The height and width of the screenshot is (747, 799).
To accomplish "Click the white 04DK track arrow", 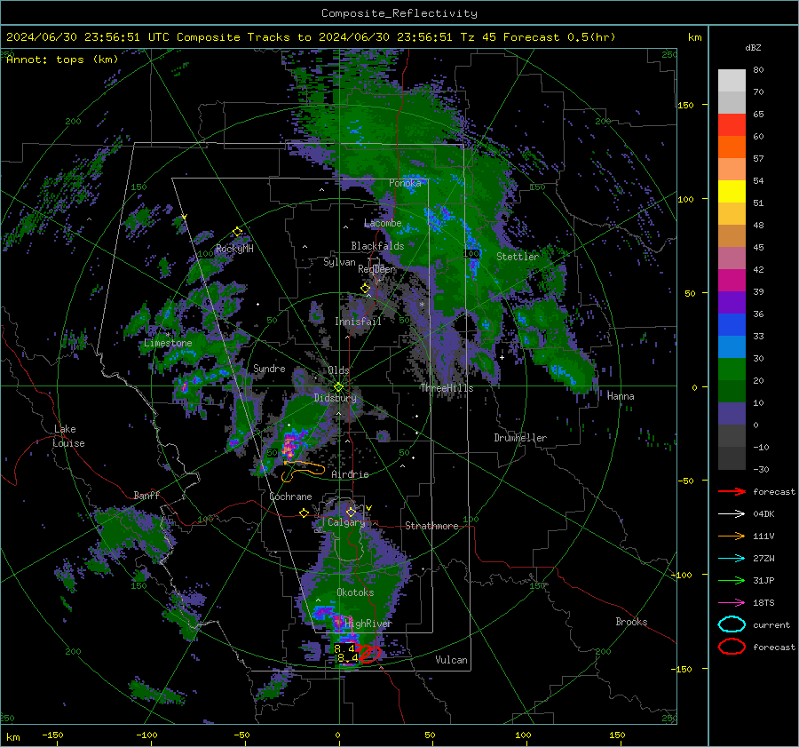I will [732, 514].
